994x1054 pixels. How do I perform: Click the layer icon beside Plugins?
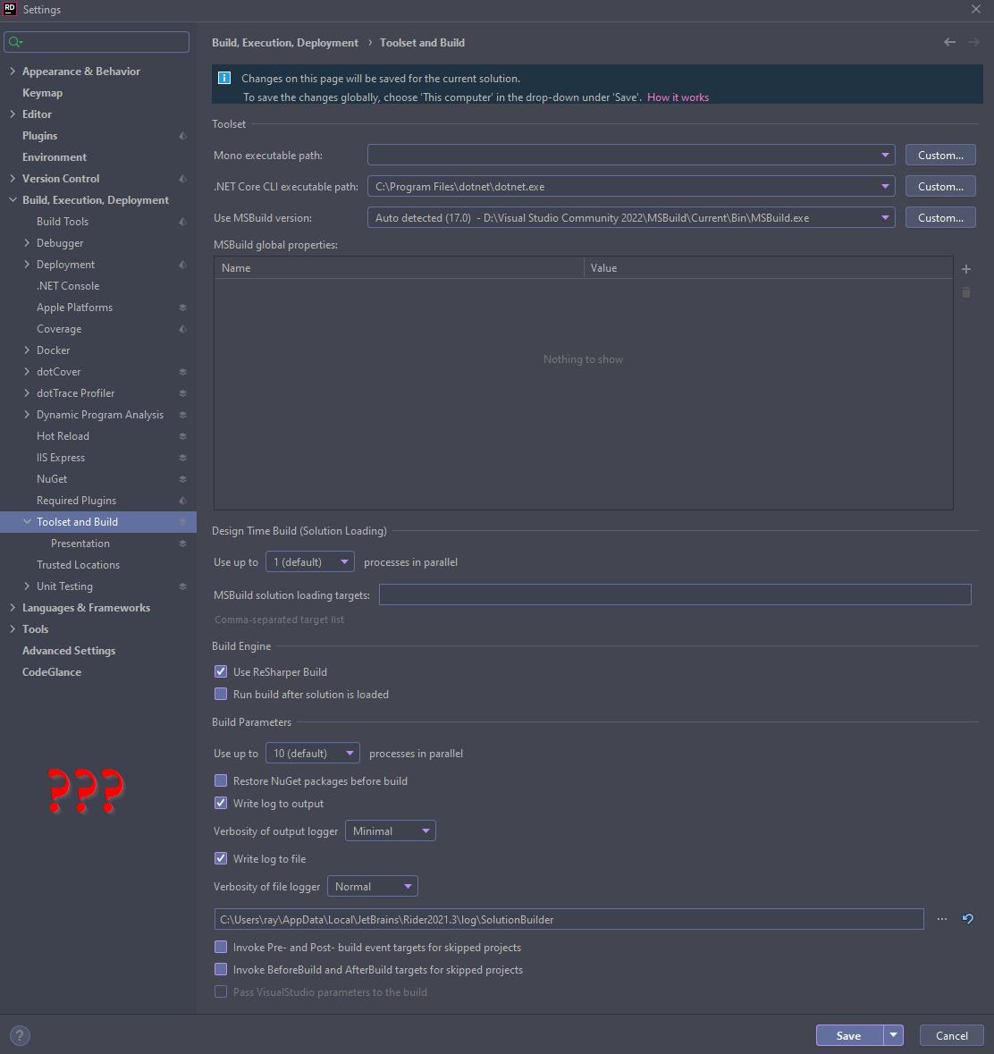(183, 136)
